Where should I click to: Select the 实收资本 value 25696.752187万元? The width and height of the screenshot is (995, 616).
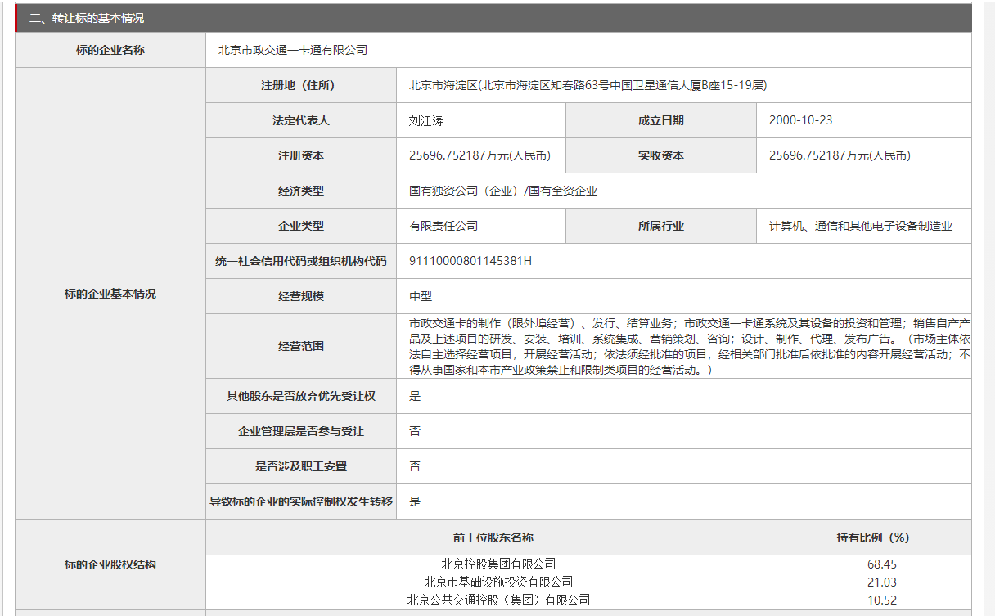(840, 155)
